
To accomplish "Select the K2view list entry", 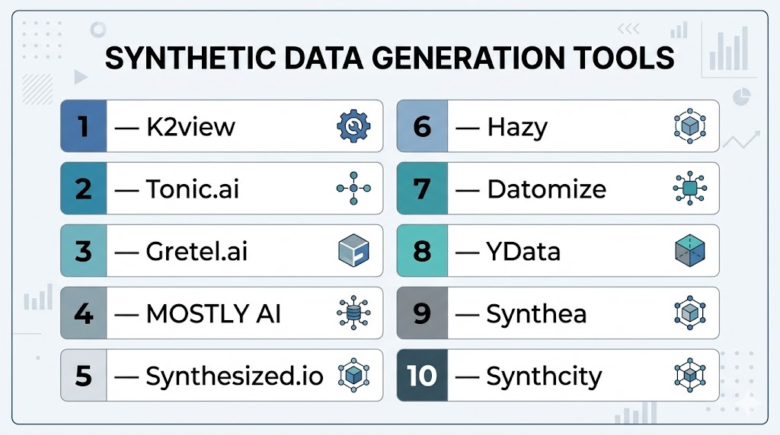I will coord(190,126).
